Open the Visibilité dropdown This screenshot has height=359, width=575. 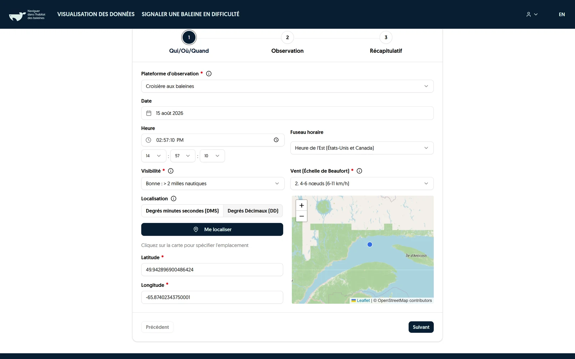(212, 183)
